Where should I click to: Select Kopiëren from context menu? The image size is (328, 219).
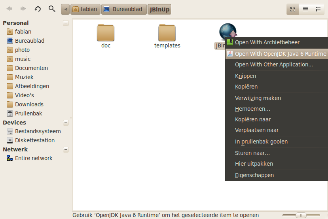(277, 87)
